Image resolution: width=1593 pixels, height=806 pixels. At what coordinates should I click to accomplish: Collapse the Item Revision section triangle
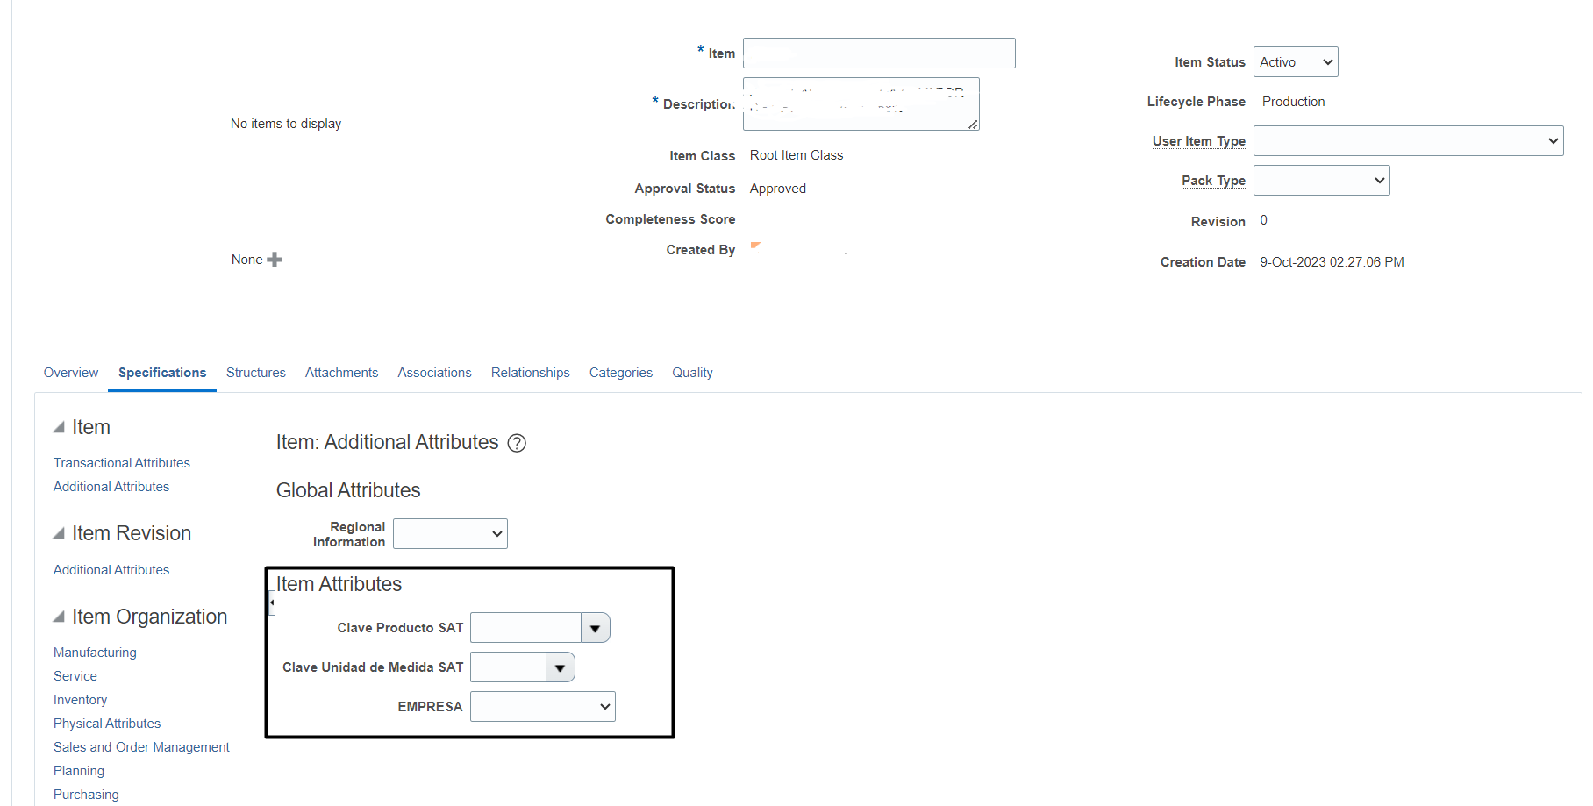(x=59, y=531)
